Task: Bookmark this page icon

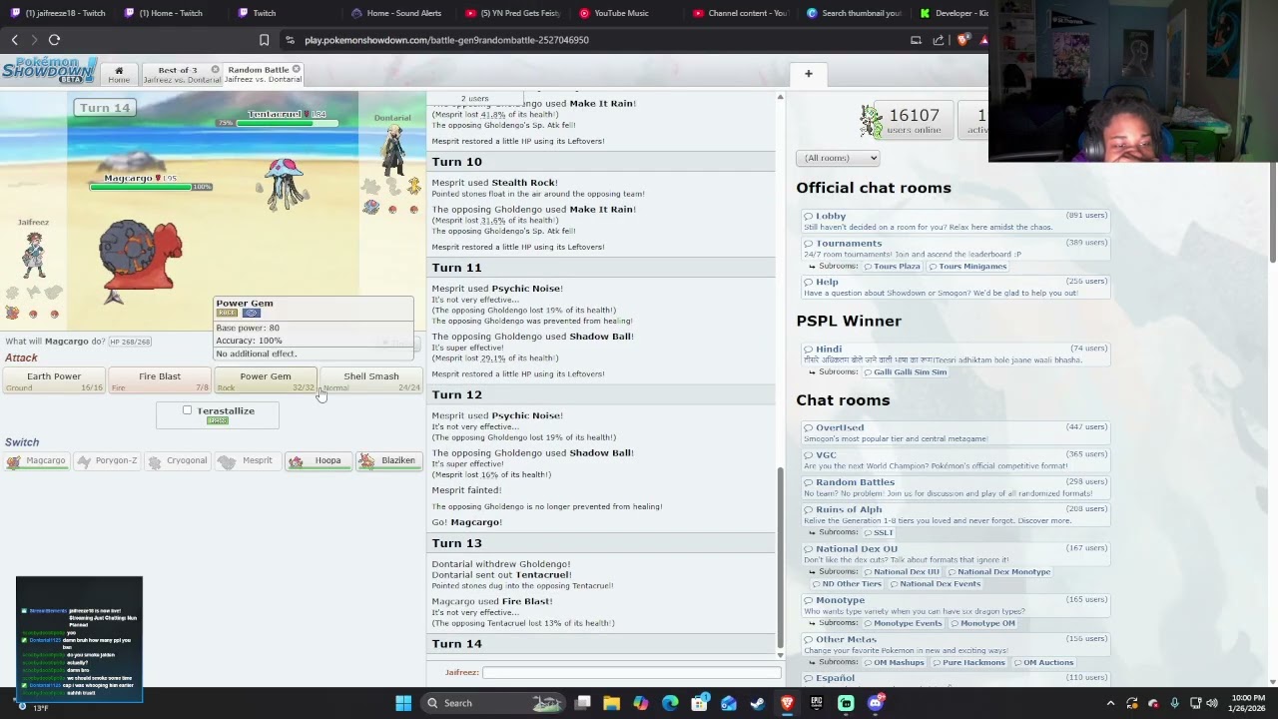Action: tap(264, 40)
